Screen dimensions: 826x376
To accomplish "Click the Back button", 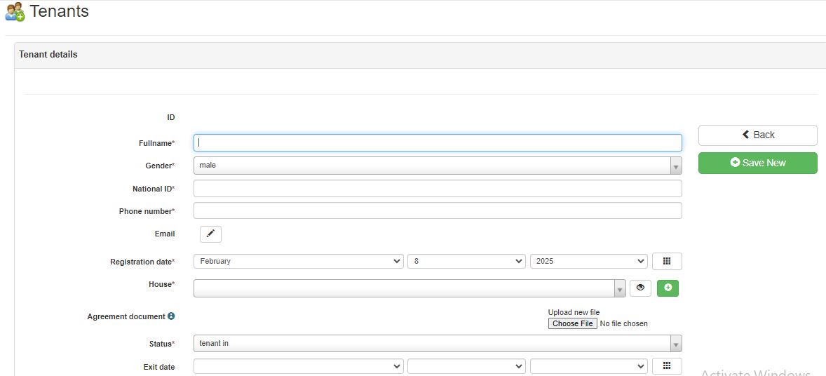I will (757, 135).
